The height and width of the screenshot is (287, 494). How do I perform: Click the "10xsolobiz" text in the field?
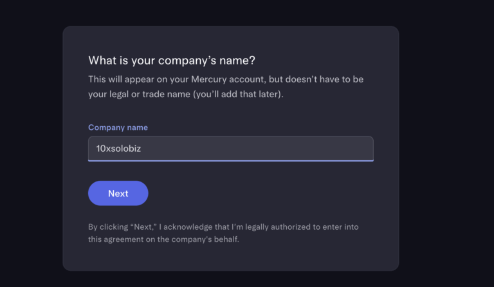[x=118, y=149]
